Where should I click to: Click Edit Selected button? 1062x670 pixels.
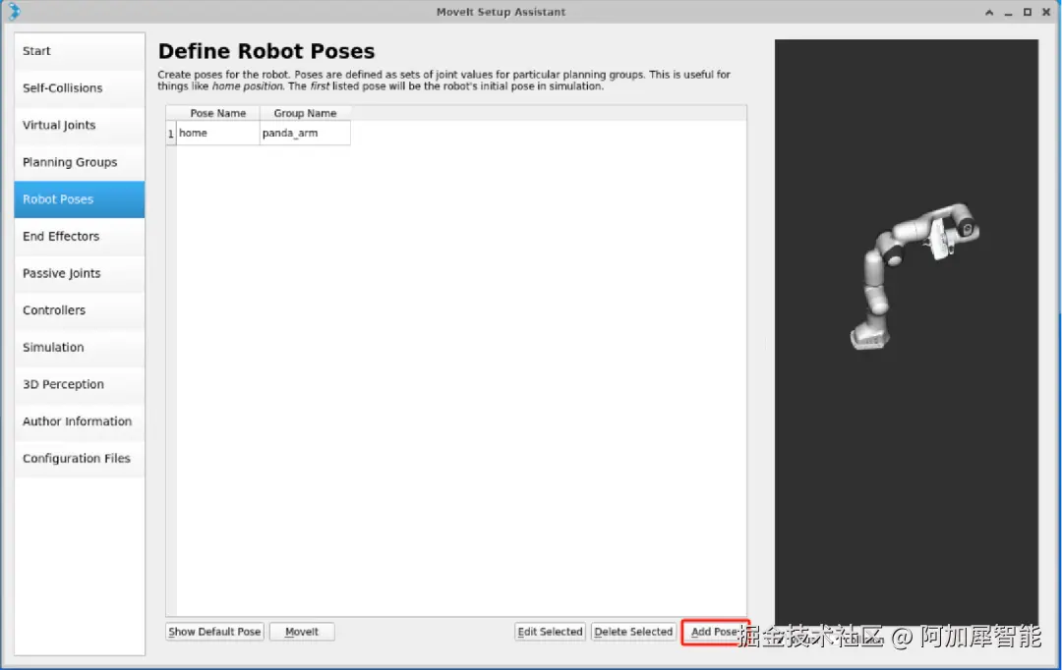point(550,632)
